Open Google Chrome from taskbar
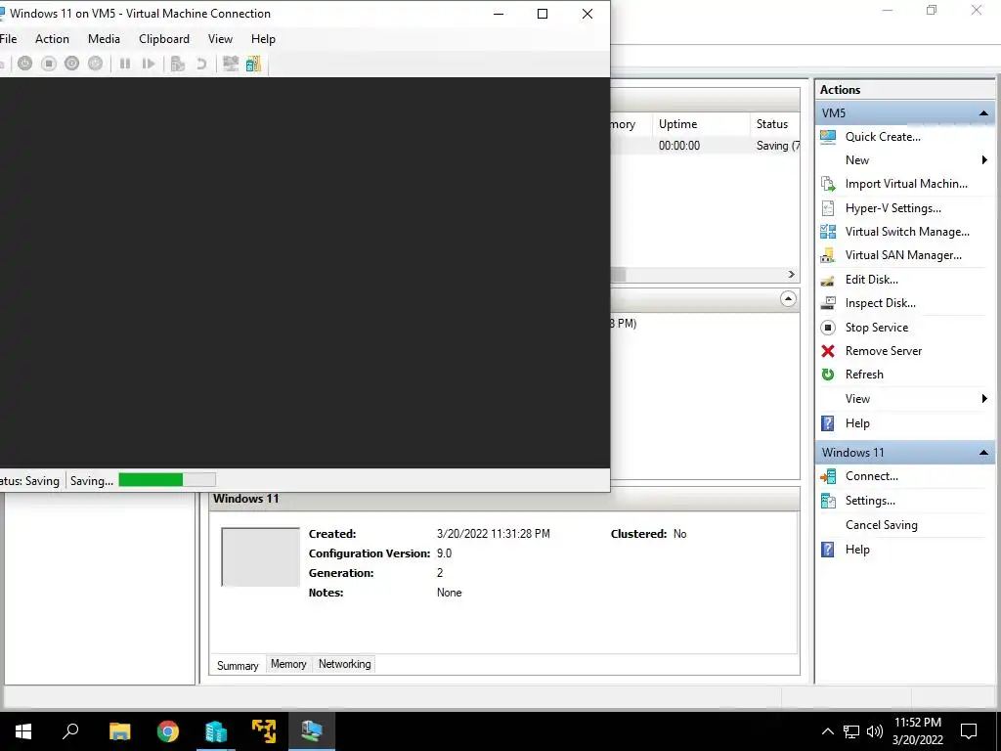Image resolution: width=1001 pixels, height=751 pixels. click(x=168, y=731)
